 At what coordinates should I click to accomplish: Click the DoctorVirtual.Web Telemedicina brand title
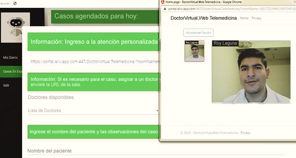click(203, 18)
